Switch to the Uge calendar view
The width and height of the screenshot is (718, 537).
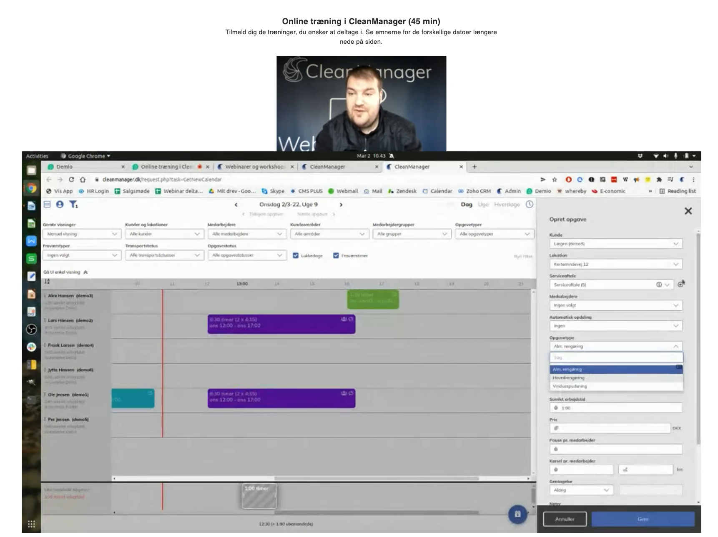tap(483, 205)
